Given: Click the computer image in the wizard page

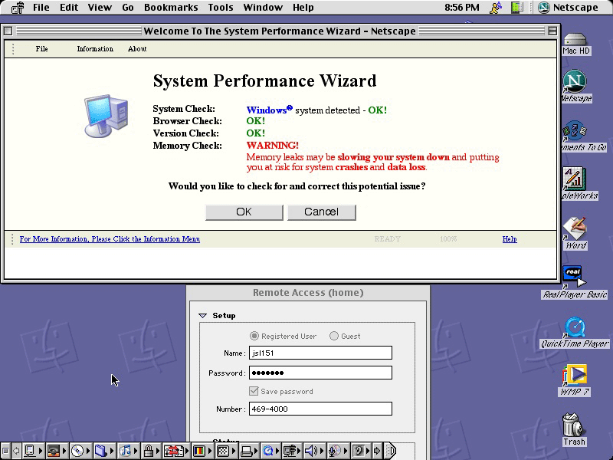Looking at the screenshot, I should [106, 116].
